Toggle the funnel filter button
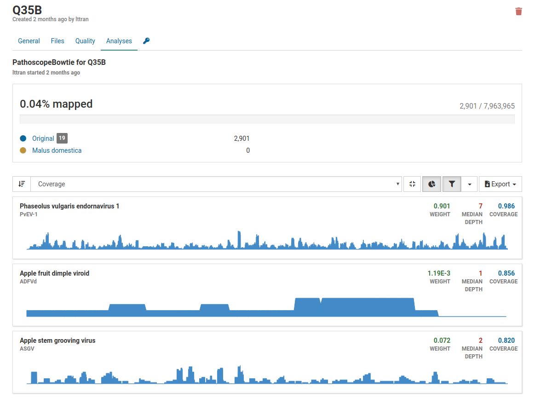Viewport: 535px width, 398px height. tap(452, 184)
